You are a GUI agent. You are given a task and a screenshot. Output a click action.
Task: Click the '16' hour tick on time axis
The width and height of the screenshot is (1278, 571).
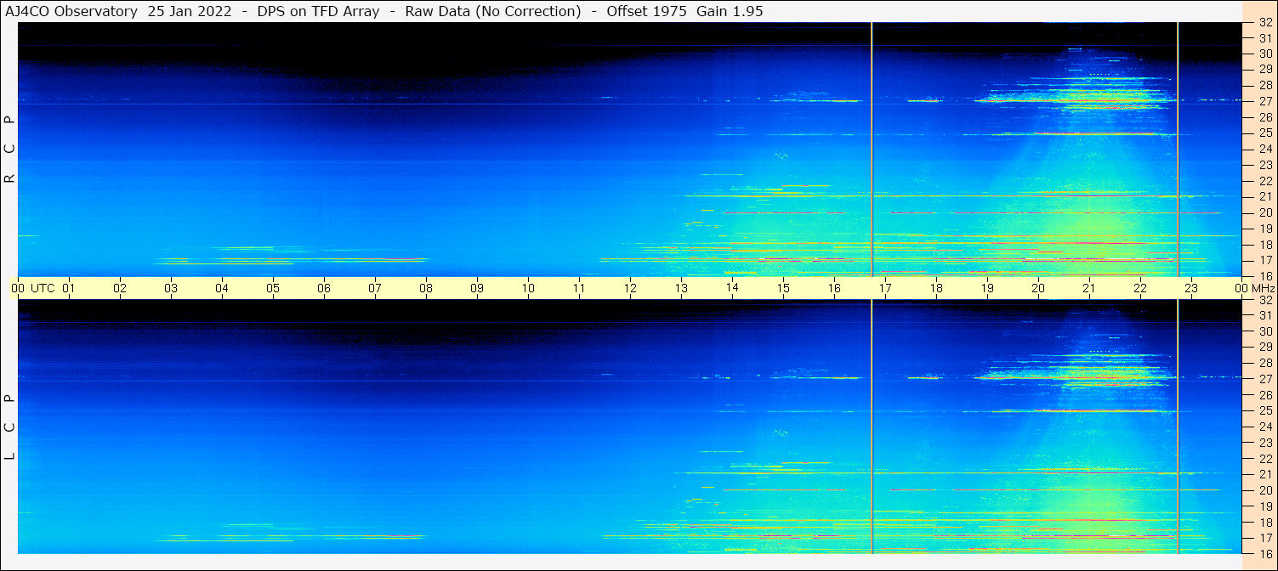(834, 288)
